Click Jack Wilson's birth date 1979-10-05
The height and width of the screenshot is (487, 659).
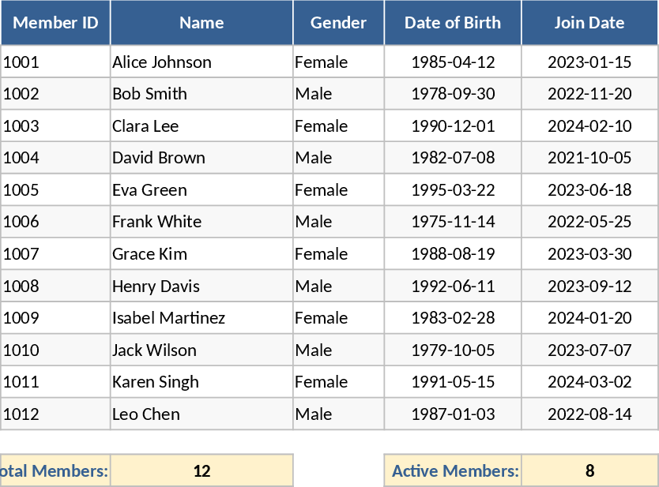453,350
